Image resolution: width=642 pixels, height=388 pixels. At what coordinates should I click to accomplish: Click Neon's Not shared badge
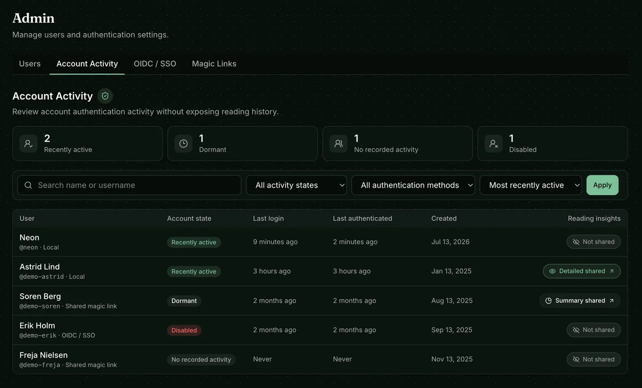coord(594,242)
